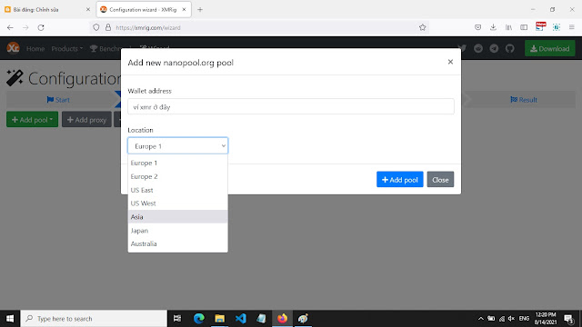Open the Firefox hamburger menu

point(572,27)
